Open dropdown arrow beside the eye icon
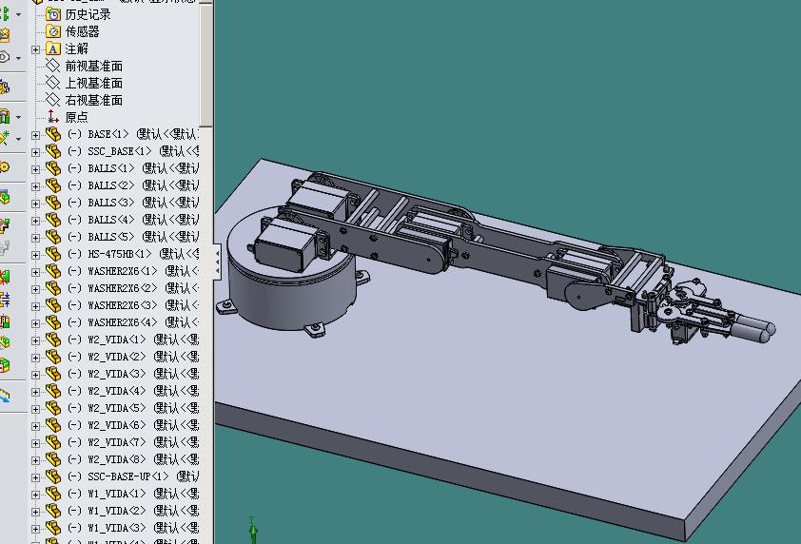The width and height of the screenshot is (801, 544). tap(18, 58)
